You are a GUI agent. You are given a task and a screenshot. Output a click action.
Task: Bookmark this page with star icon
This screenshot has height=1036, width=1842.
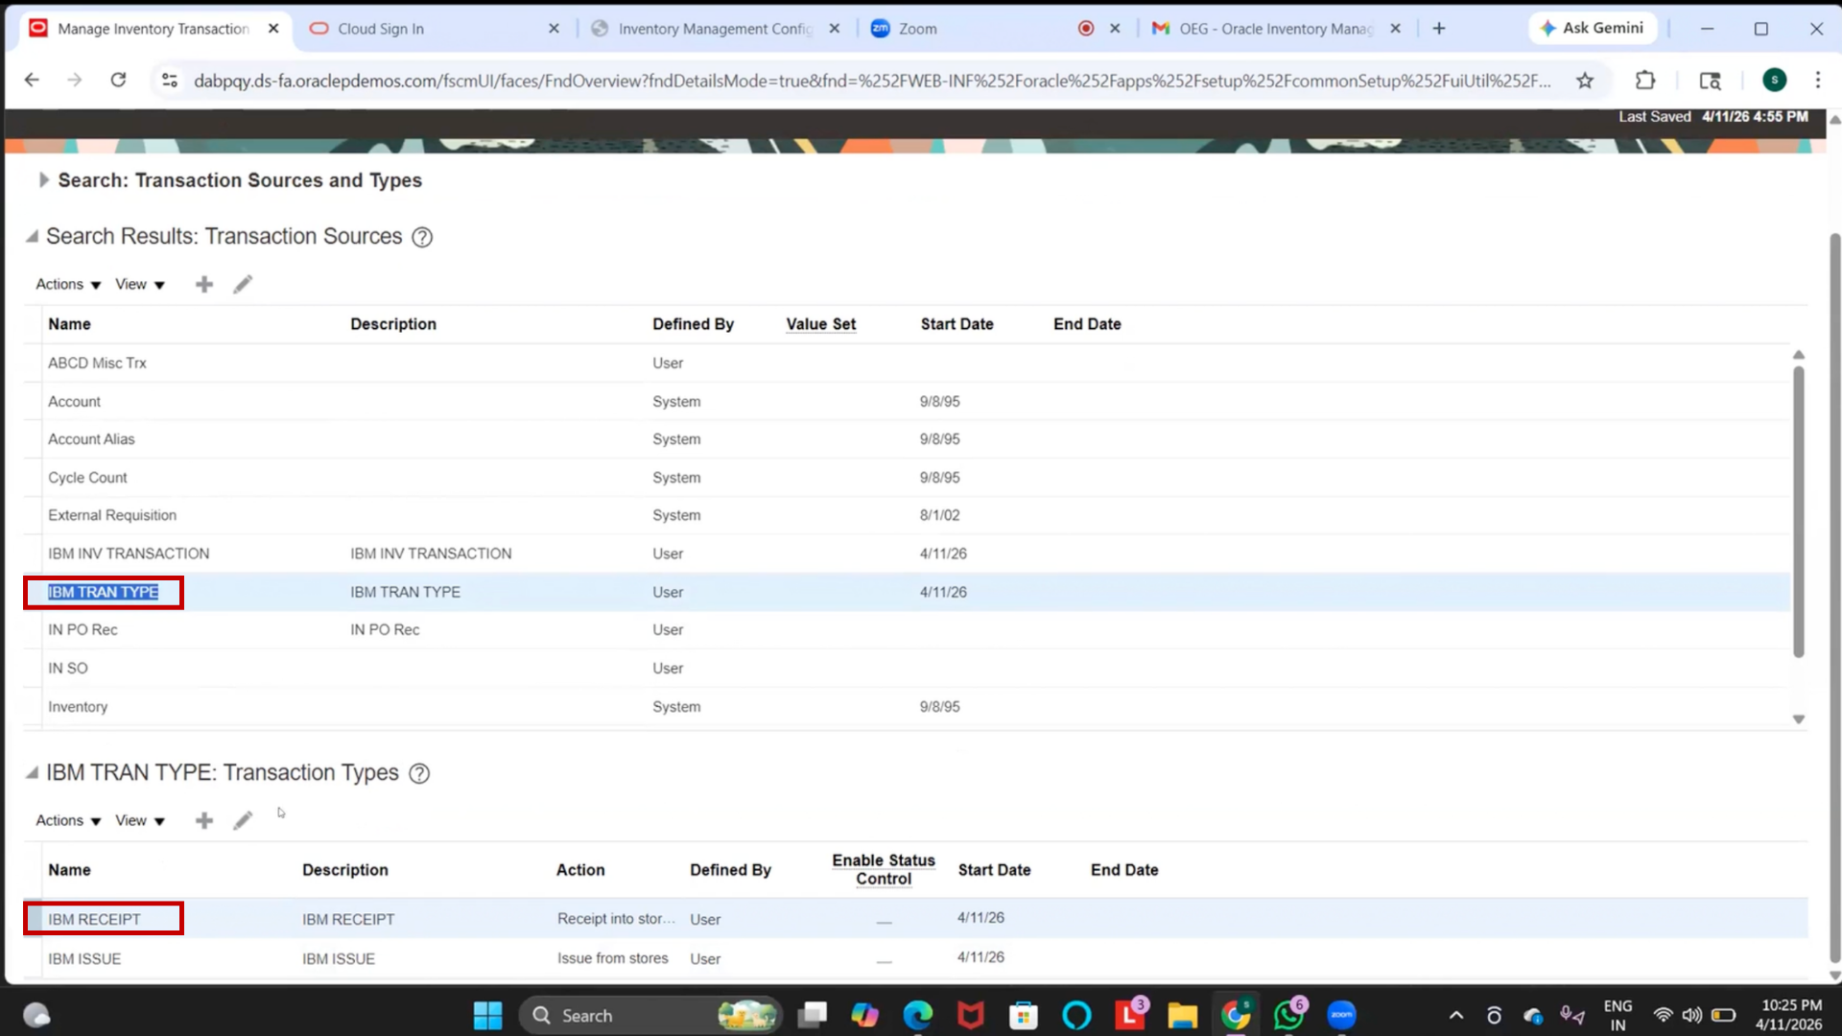click(x=1585, y=81)
